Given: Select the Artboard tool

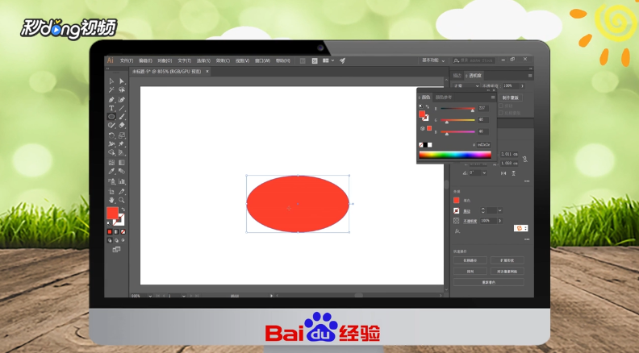Looking at the screenshot, I should click(x=111, y=191).
